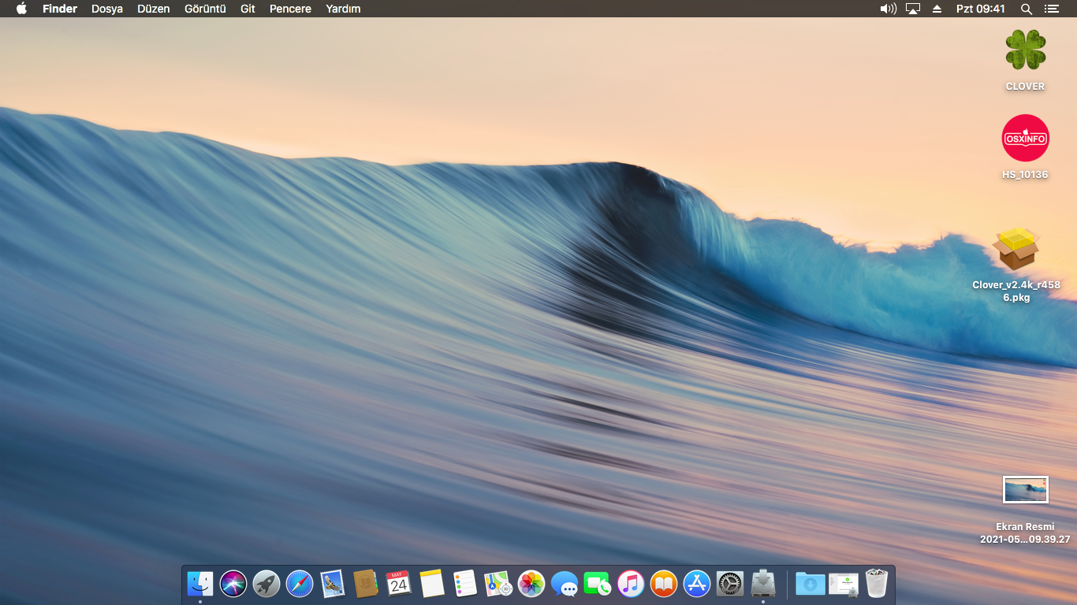The image size is (1077, 605).
Task: Open Photos colorful flower icon
Action: [x=531, y=584]
